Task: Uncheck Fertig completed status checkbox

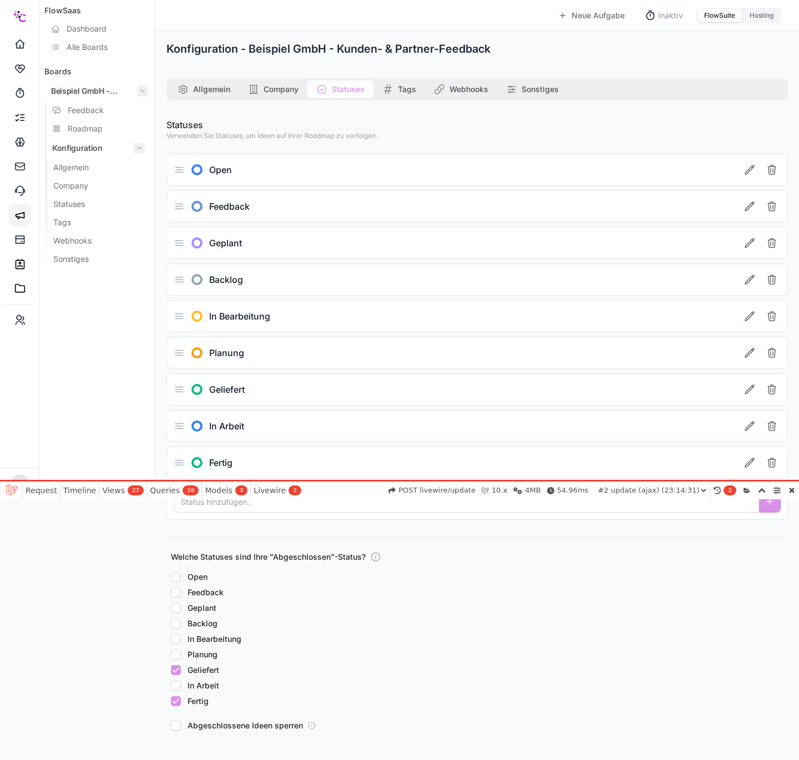Action: coord(176,701)
